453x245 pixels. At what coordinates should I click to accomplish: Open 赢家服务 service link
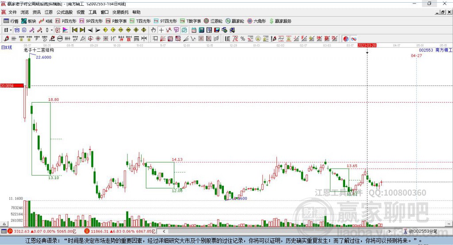(x=280, y=21)
